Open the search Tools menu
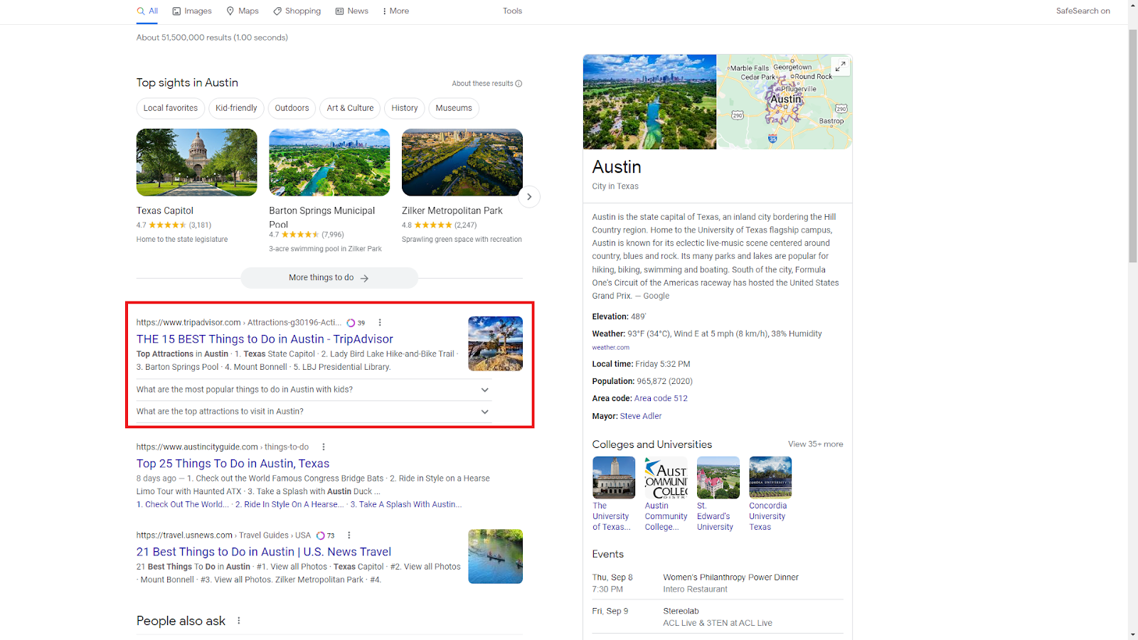The width and height of the screenshot is (1138, 640). click(x=512, y=11)
